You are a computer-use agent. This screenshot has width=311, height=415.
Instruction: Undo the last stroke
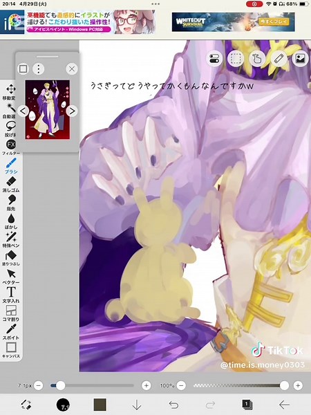point(173,405)
